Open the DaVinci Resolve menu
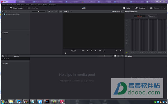Image resolution: width=168 pixels, height=104 pixels. pos(7,5)
